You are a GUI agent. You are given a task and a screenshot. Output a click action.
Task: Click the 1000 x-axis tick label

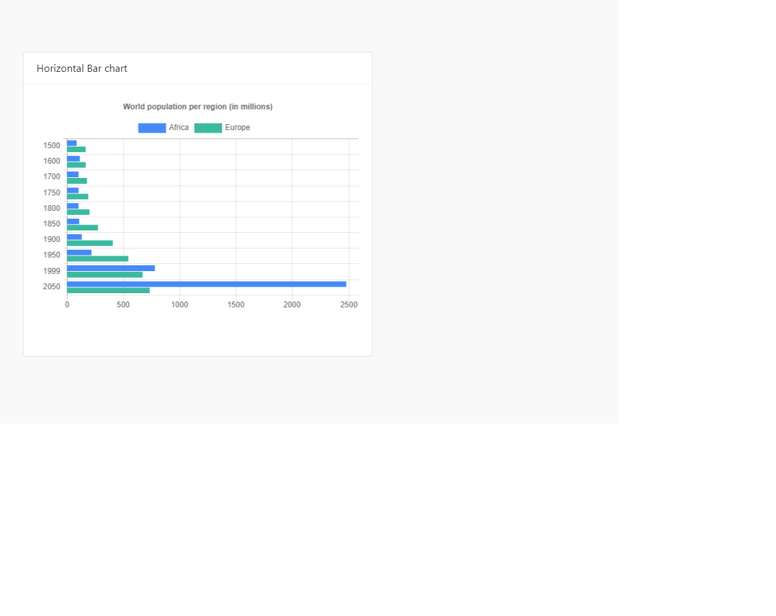180,305
